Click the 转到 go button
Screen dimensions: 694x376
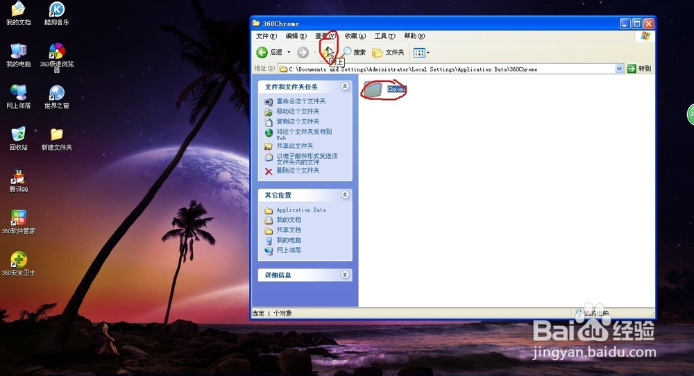click(639, 69)
